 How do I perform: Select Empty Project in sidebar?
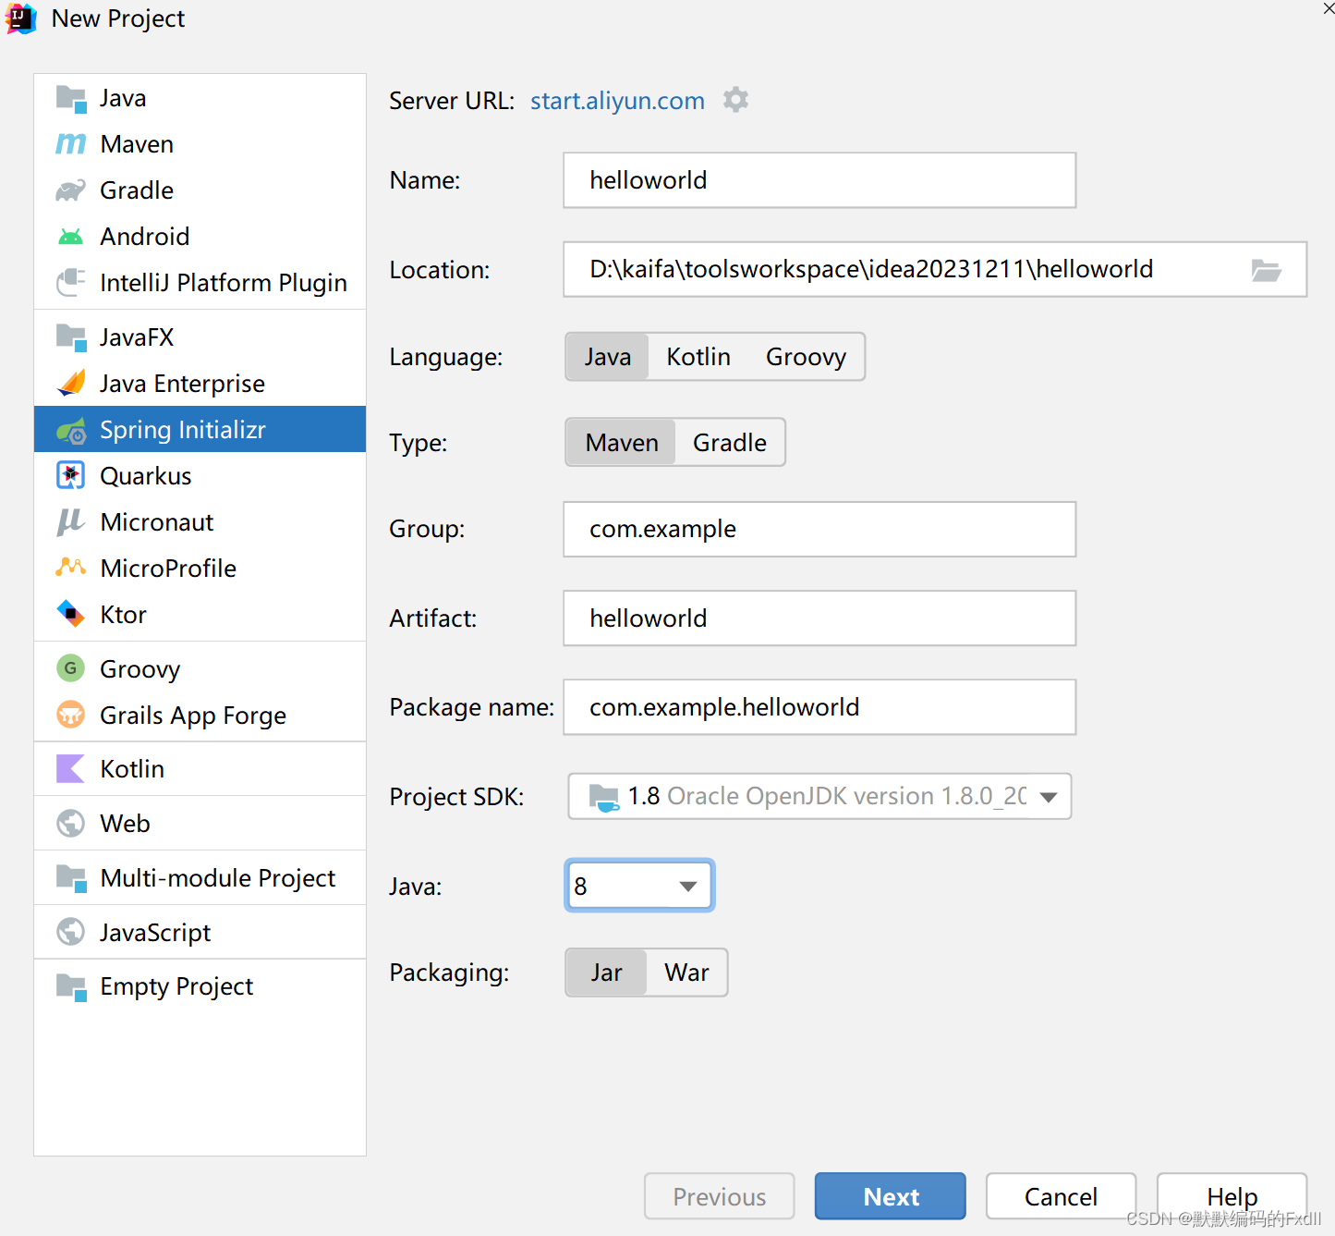click(x=200, y=986)
